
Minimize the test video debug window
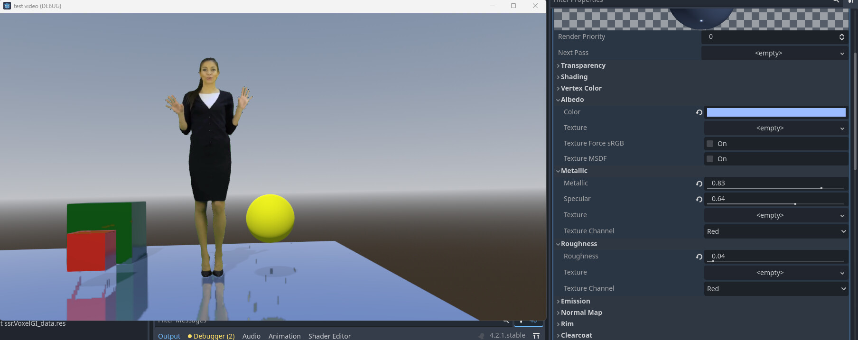point(492,6)
